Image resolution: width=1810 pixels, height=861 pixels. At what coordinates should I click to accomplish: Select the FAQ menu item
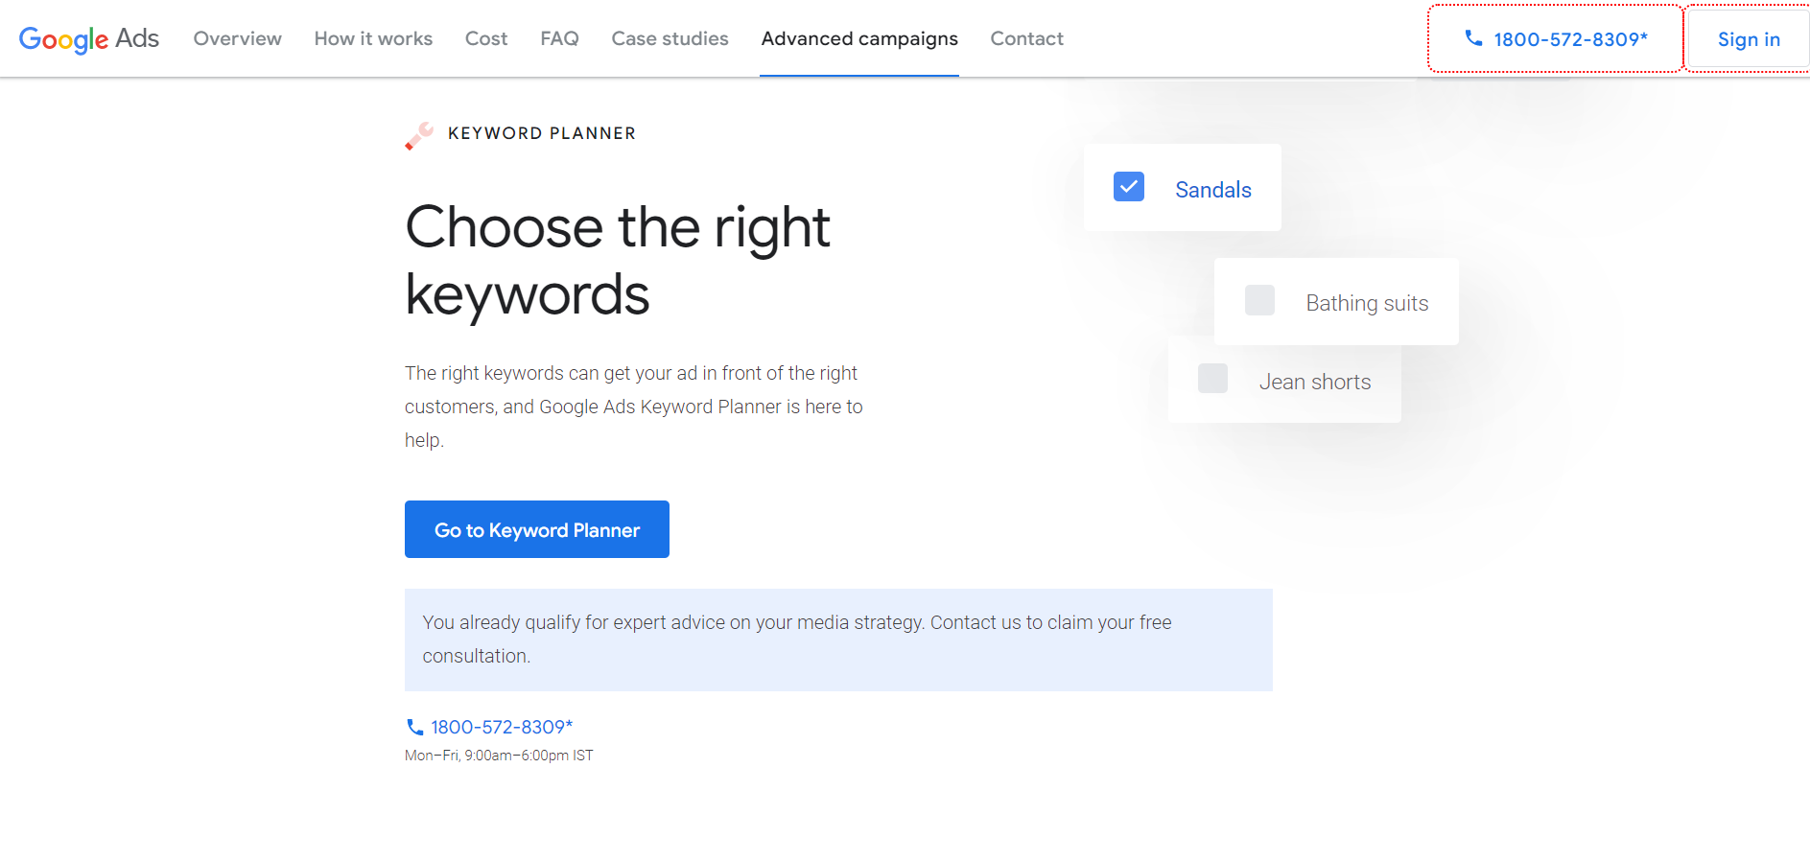pyautogui.click(x=559, y=38)
